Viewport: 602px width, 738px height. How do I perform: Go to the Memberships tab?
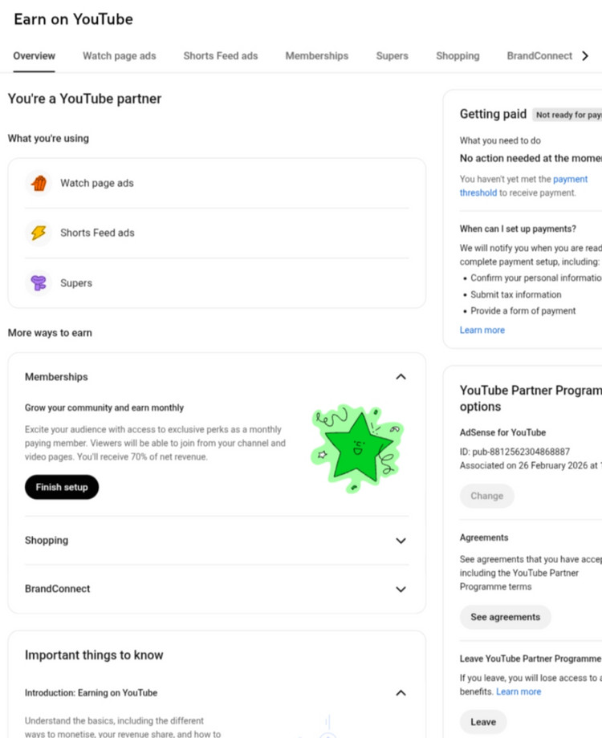pyautogui.click(x=317, y=56)
